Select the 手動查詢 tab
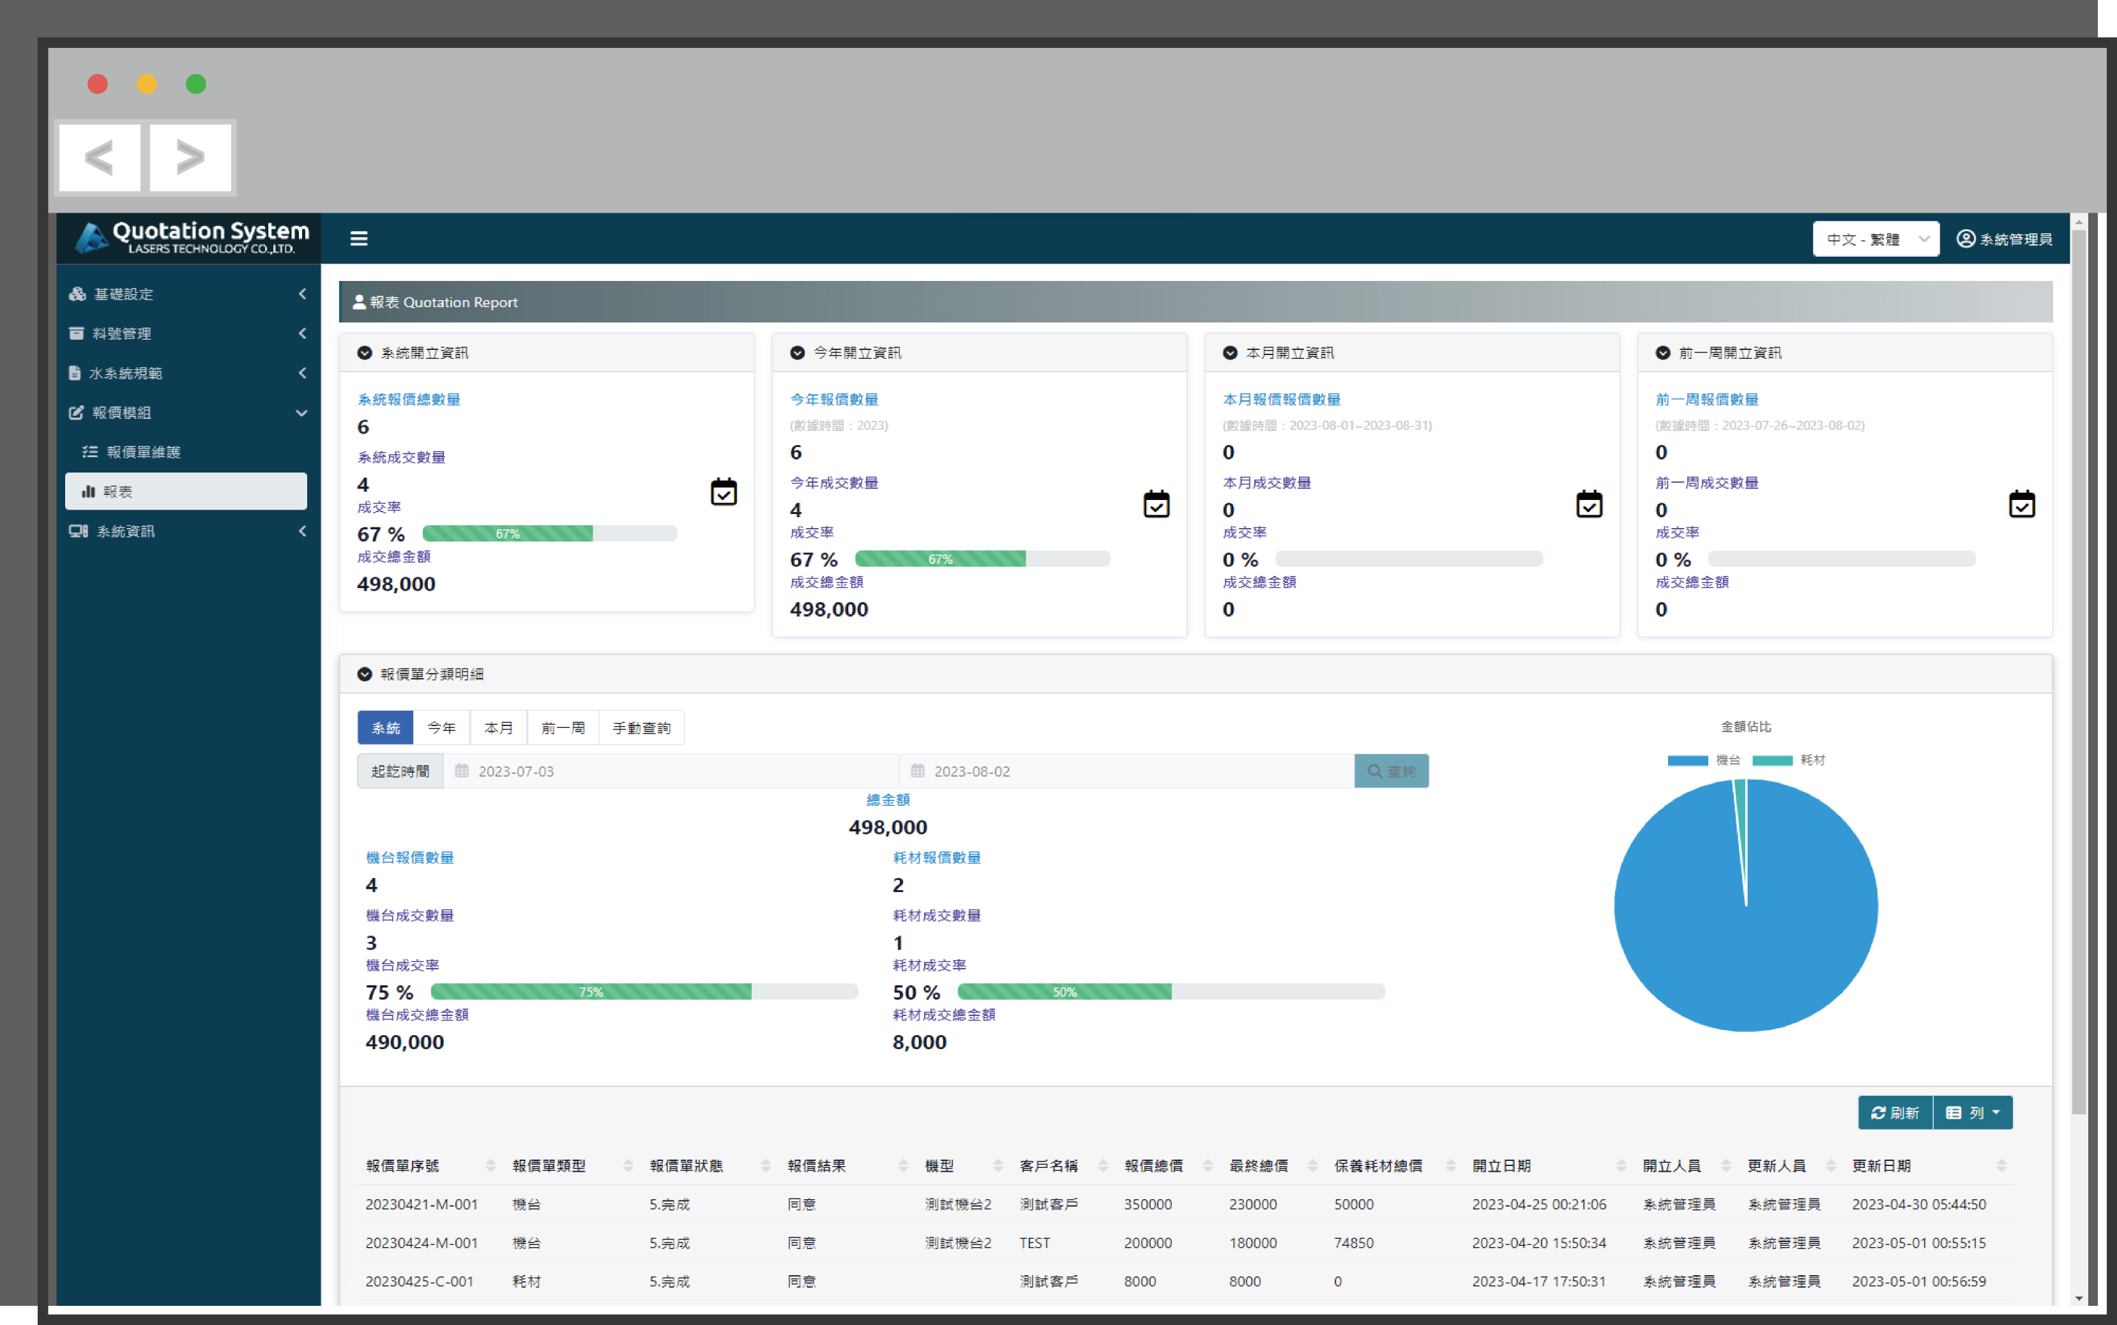 tap(641, 727)
